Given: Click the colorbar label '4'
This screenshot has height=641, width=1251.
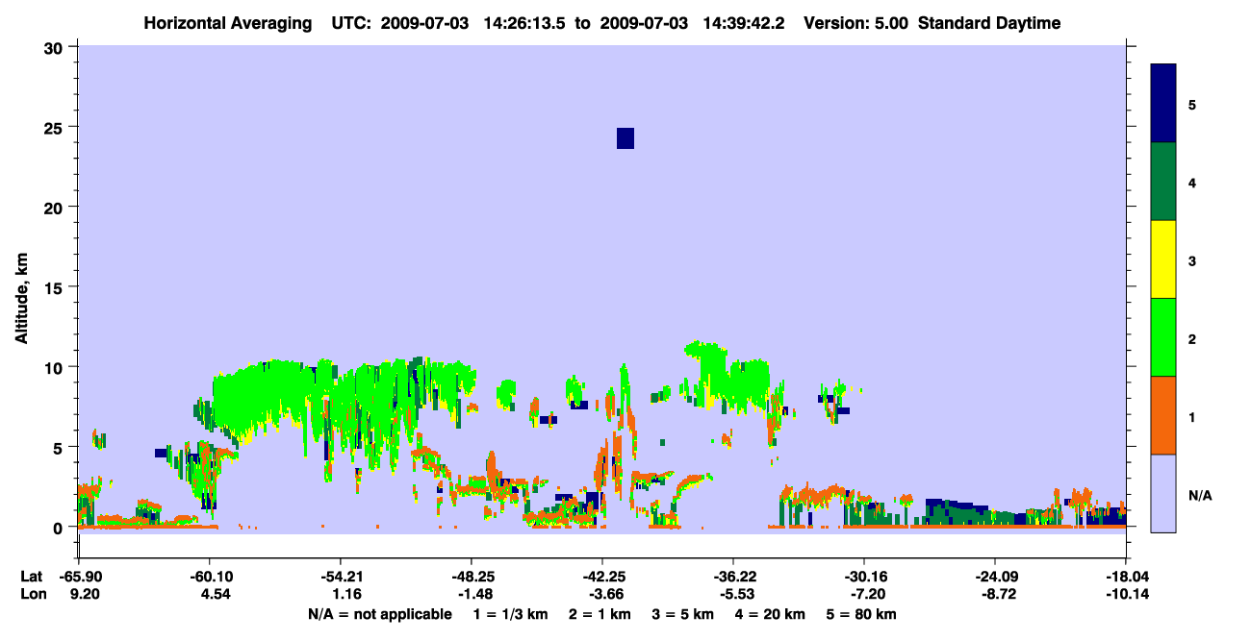Looking at the screenshot, I should coord(1192,182).
